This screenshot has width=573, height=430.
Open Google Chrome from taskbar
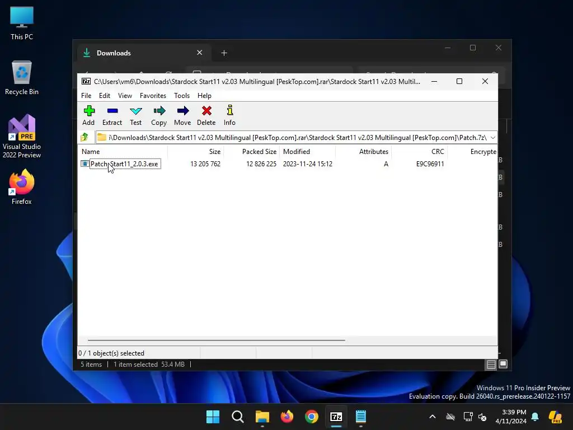[311, 417]
